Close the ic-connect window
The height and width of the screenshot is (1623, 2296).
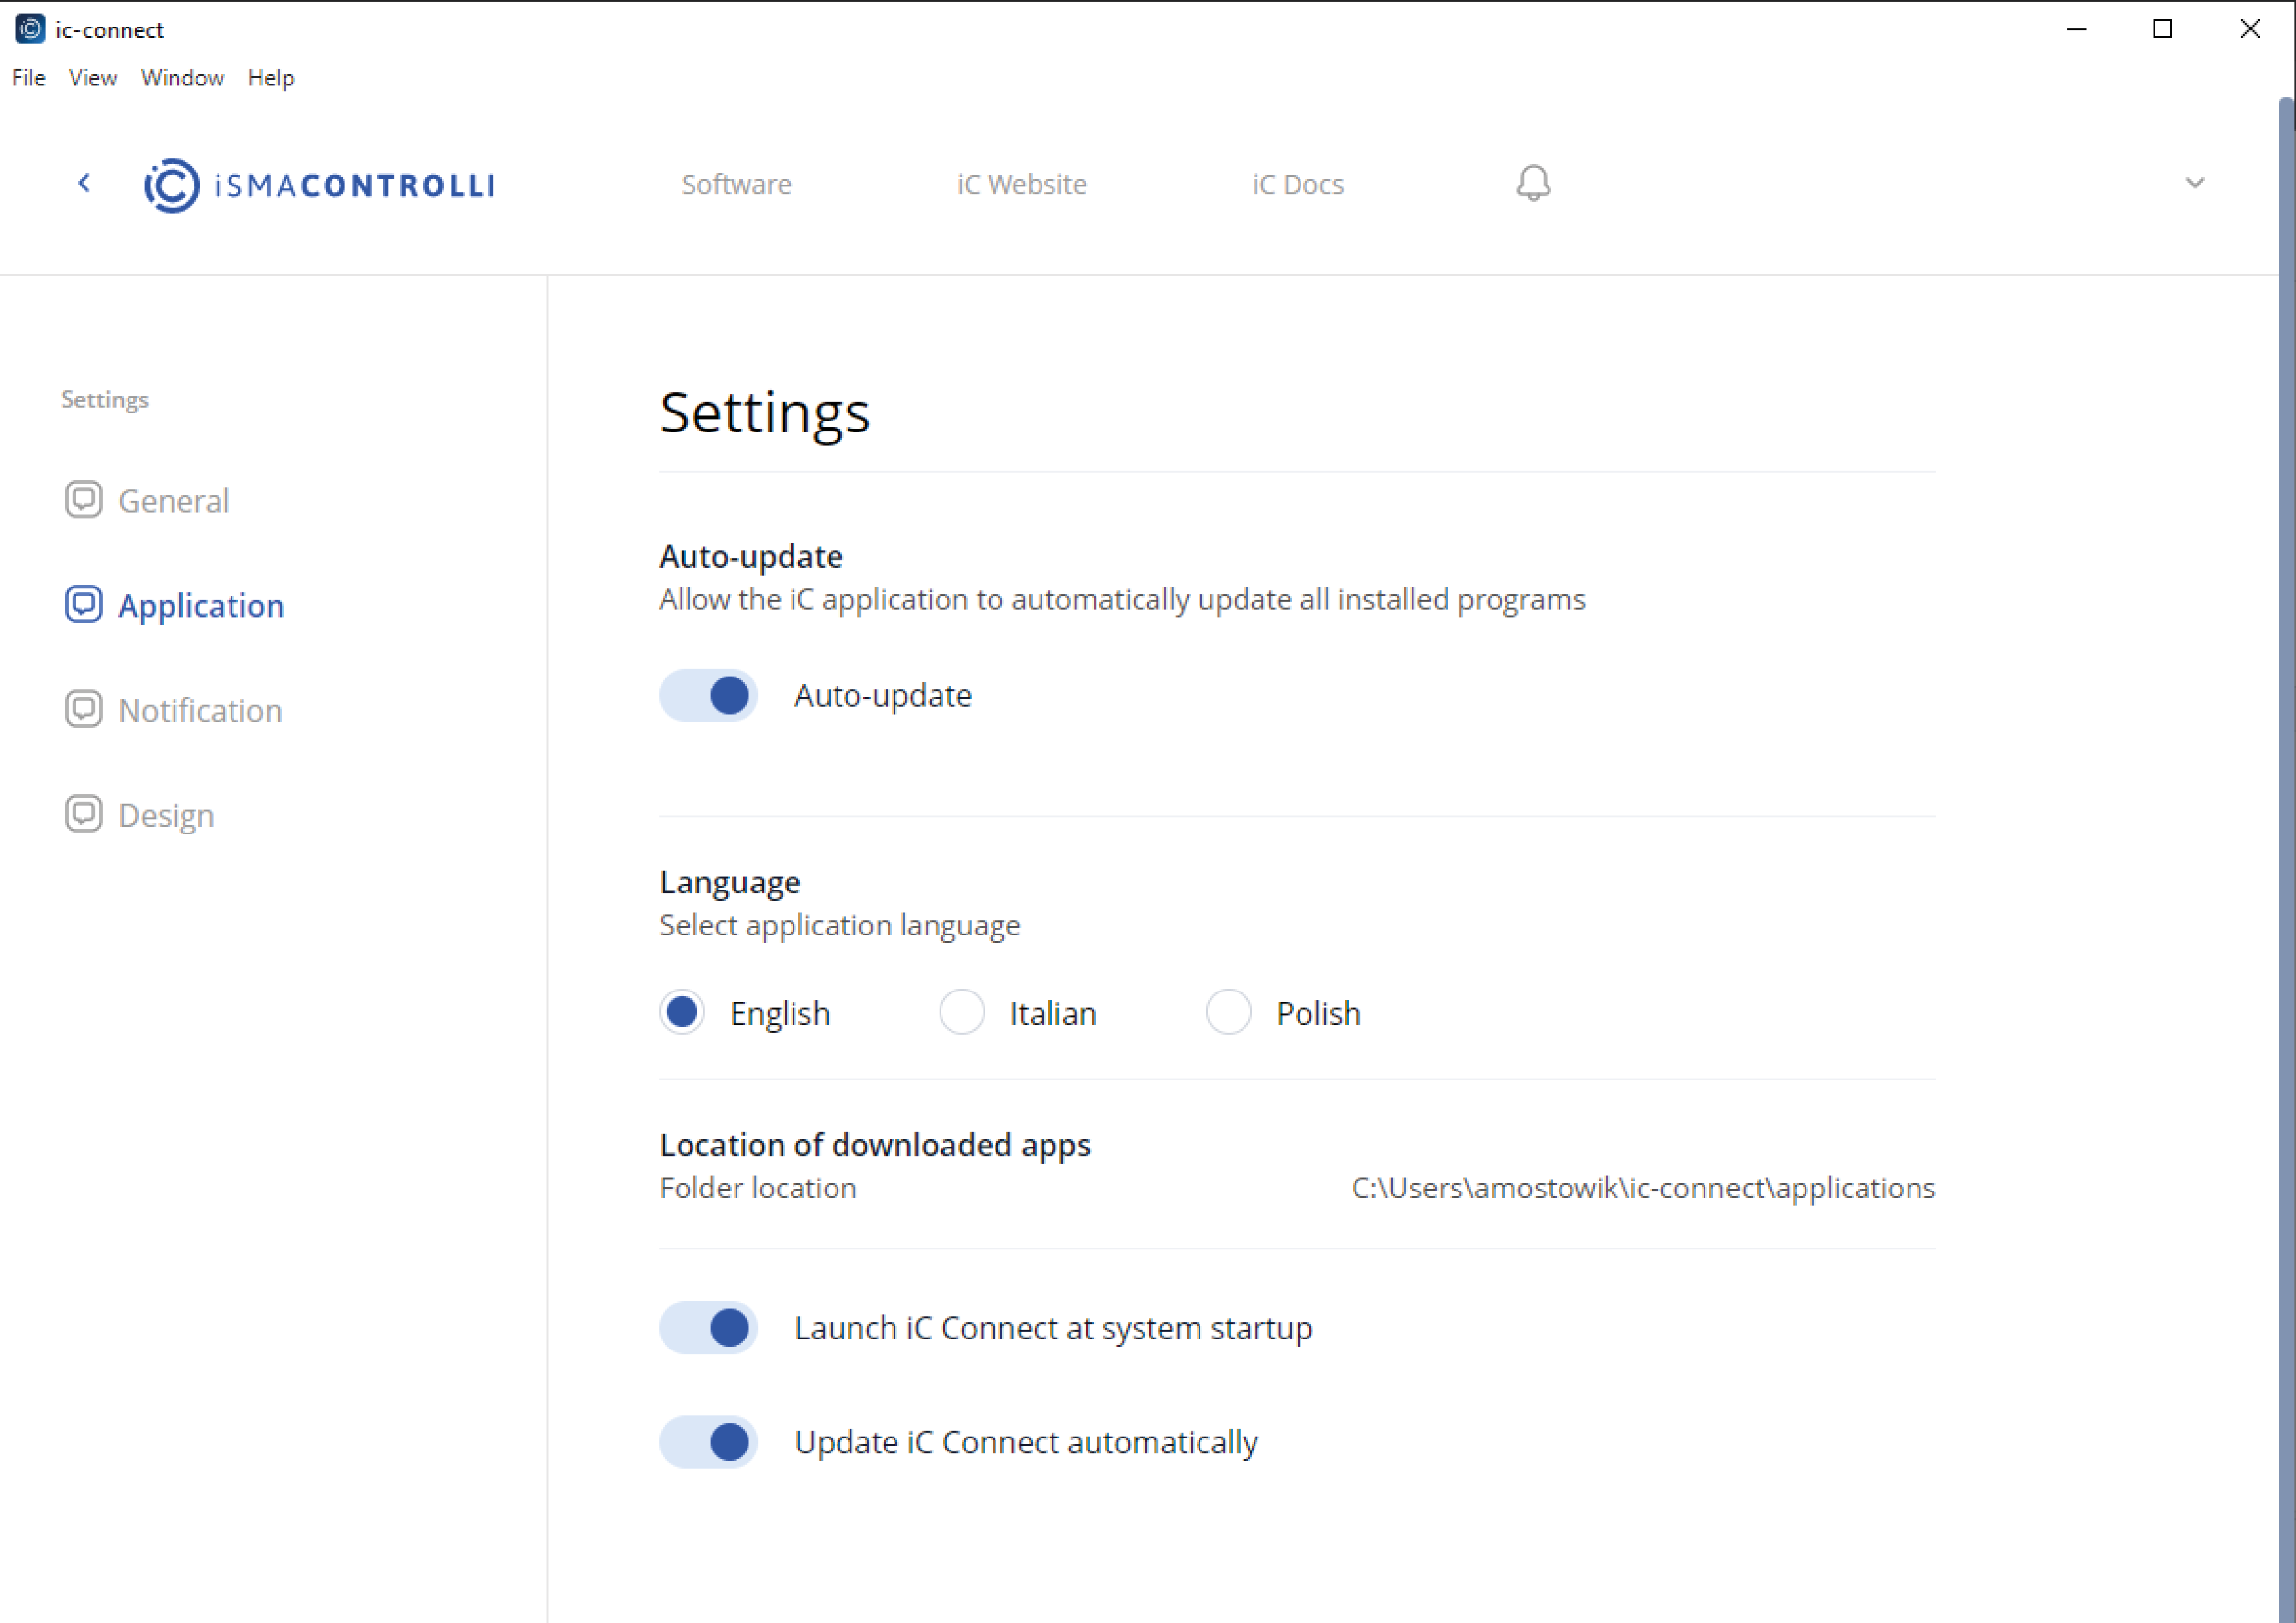(2250, 29)
